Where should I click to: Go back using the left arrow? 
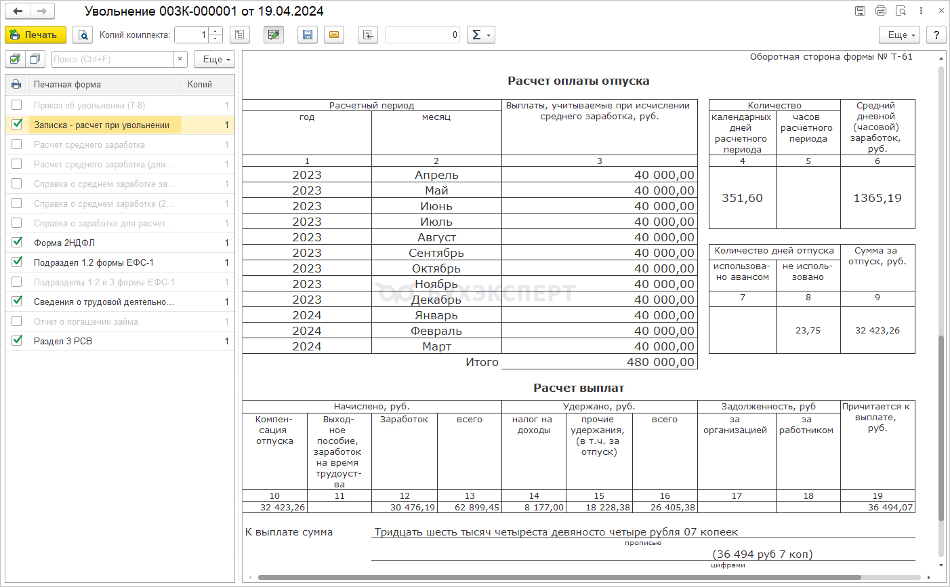tap(18, 12)
